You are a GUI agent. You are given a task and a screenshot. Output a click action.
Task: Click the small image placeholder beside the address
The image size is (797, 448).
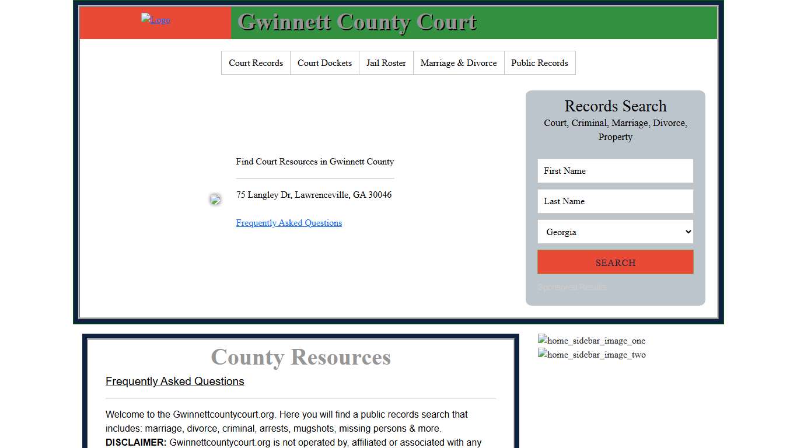point(215,199)
